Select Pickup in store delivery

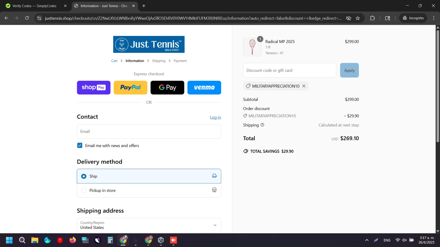coord(149,191)
